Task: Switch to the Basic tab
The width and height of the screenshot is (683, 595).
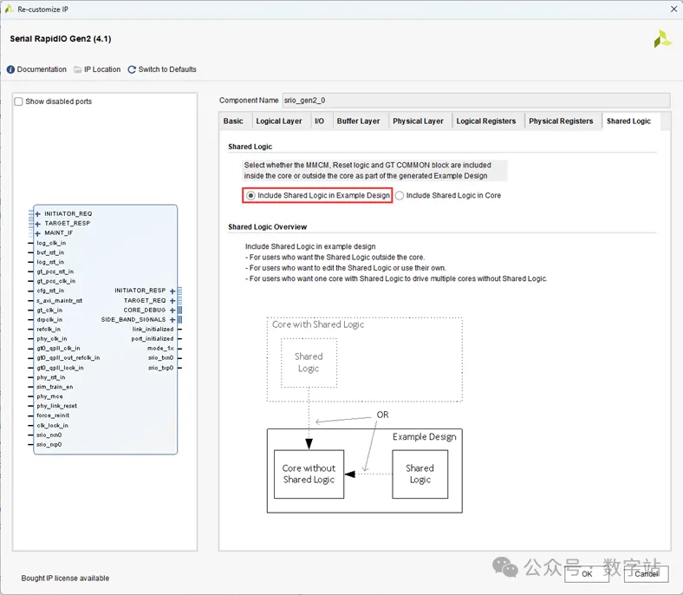Action: point(233,121)
